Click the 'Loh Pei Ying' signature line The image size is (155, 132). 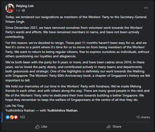point(14,106)
